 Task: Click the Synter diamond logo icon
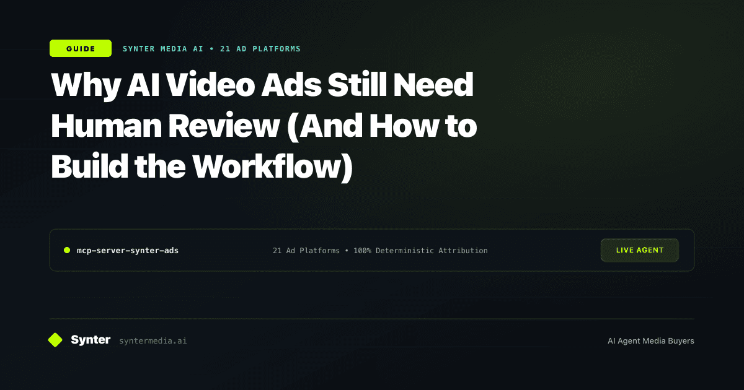click(x=55, y=340)
